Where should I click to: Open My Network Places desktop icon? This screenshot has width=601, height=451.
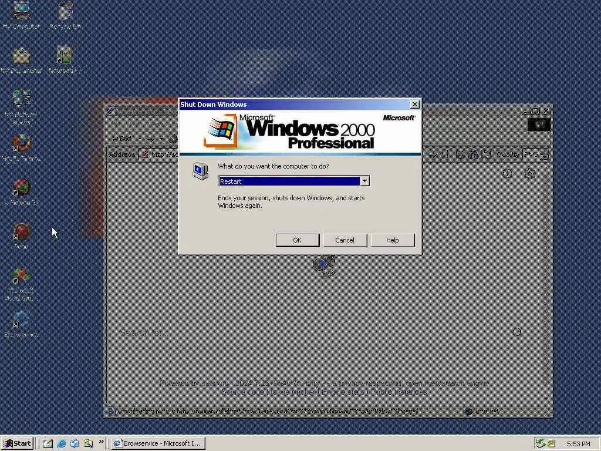21,107
